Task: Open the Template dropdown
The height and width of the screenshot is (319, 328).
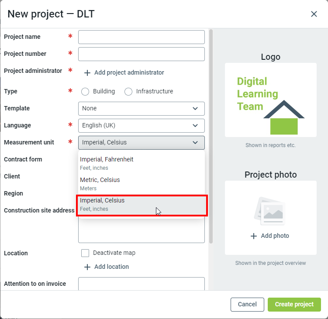Action: pyautogui.click(x=141, y=109)
